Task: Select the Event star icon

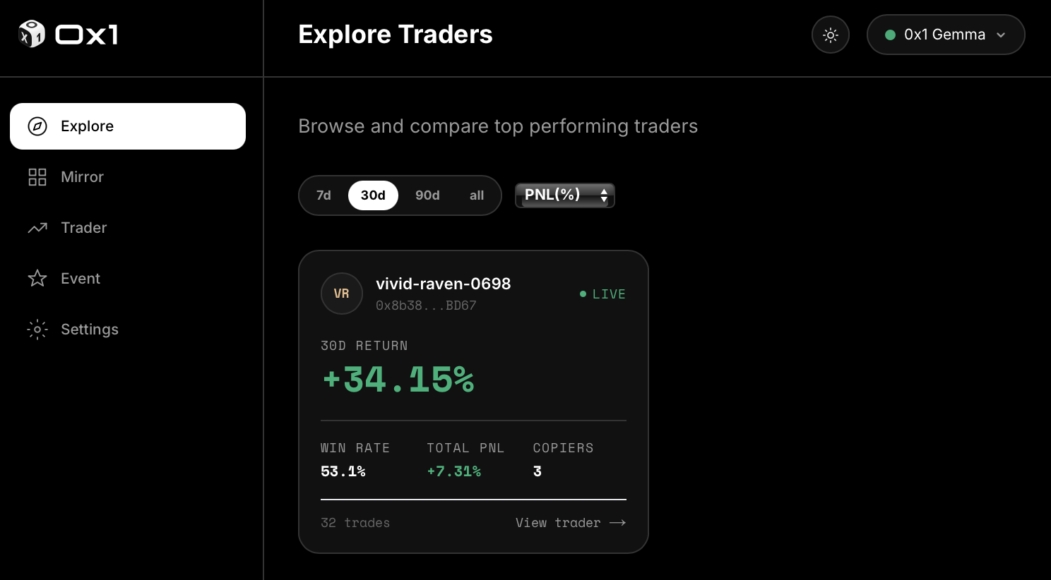Action: (x=37, y=278)
